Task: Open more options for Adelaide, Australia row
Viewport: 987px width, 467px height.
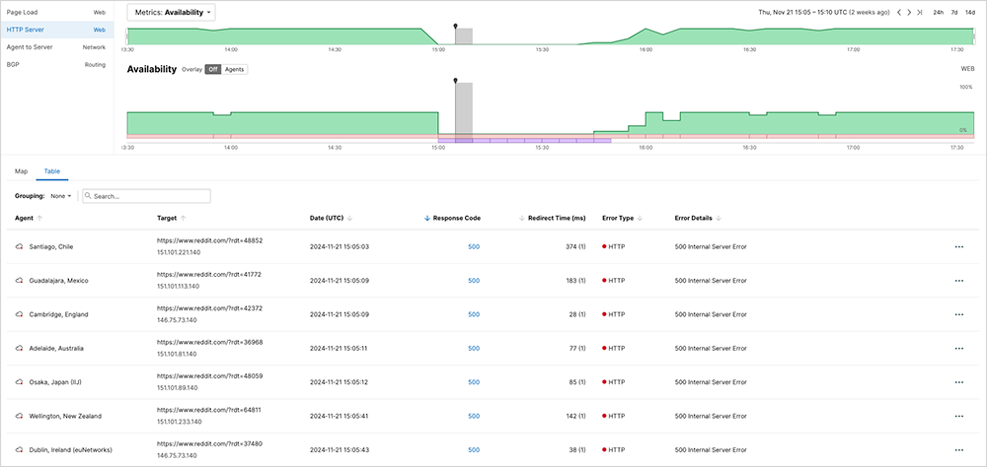Action: tap(958, 349)
